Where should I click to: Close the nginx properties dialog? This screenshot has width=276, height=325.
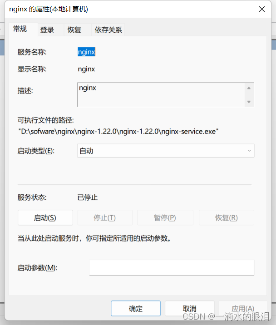tap(262, 9)
